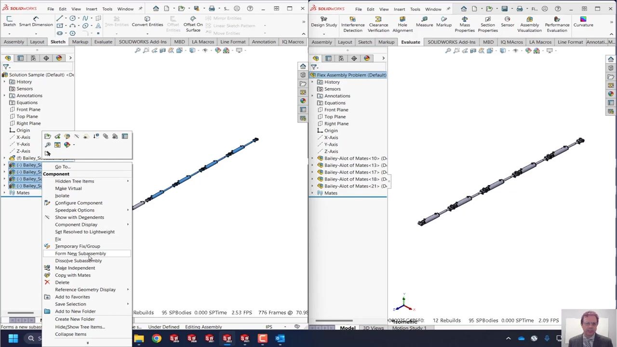The image size is (617, 347).
Task: Open Mass Properties
Action: coord(464,25)
